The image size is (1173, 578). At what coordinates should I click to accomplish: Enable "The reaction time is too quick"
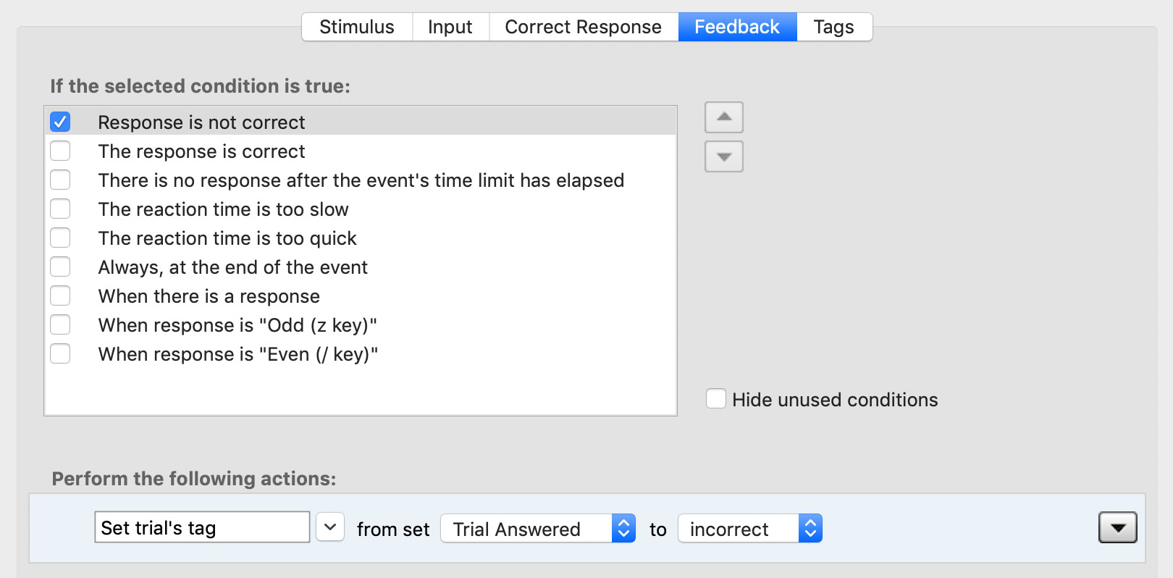click(60, 238)
